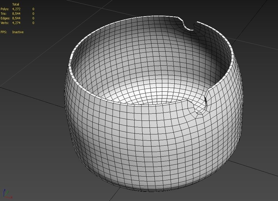Click the ashtray wireframe model
This screenshot has width=278, height=201.
tap(154, 104)
